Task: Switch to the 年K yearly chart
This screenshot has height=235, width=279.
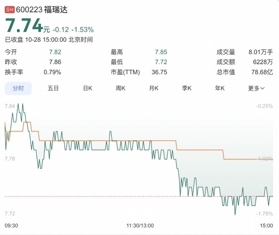Action: [x=219, y=88]
